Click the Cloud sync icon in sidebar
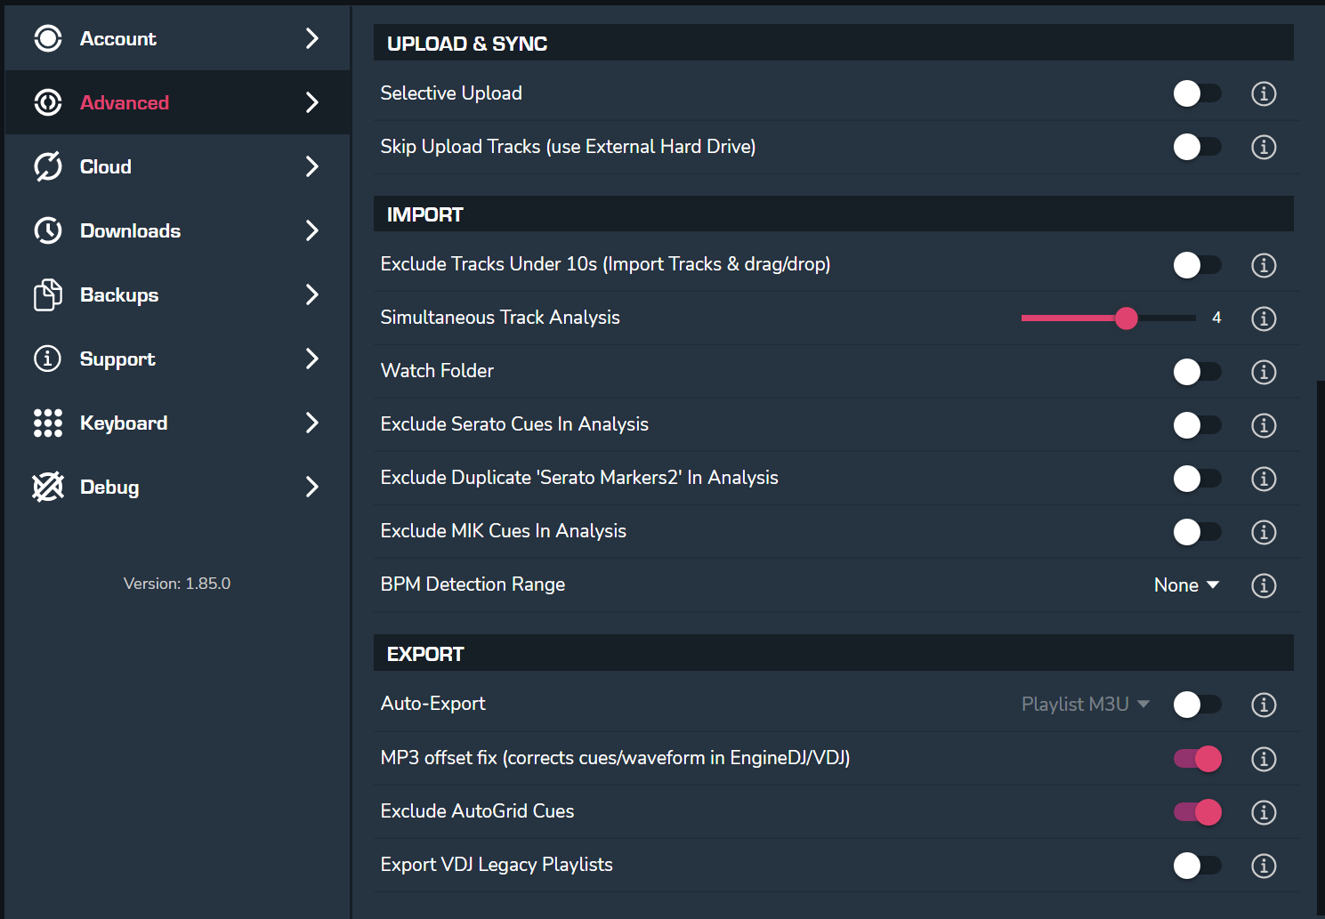 48,166
